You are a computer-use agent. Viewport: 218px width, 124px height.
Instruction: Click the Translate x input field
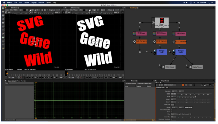click(174, 91)
